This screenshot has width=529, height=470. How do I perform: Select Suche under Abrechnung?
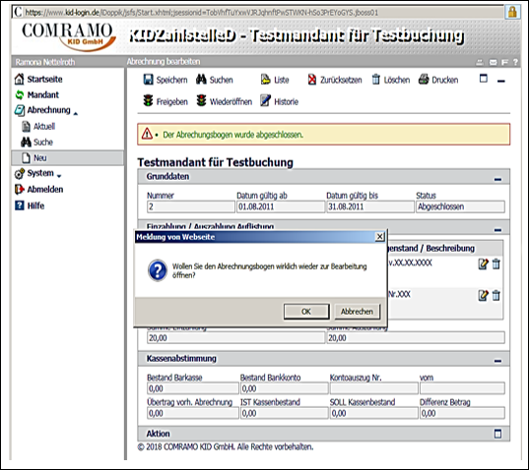[x=37, y=142]
